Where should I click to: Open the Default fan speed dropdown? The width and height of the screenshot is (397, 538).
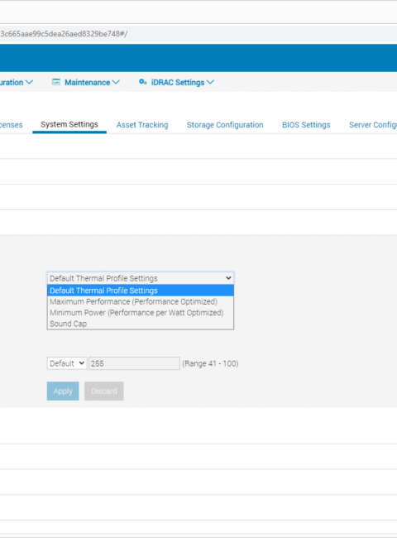click(67, 363)
